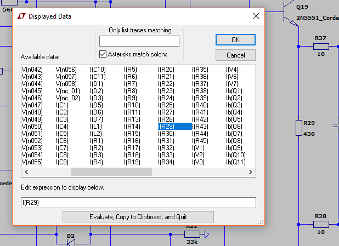The height and width of the screenshot is (246, 339).
Task: Select trace I(R14)
Action: (x=132, y=127)
